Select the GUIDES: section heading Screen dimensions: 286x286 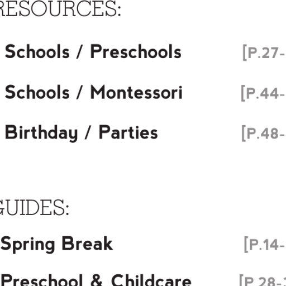coord(35,207)
